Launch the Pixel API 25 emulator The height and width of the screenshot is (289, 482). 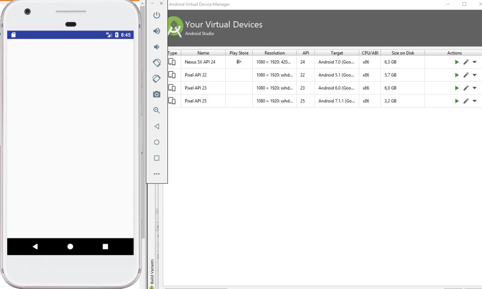click(x=457, y=101)
